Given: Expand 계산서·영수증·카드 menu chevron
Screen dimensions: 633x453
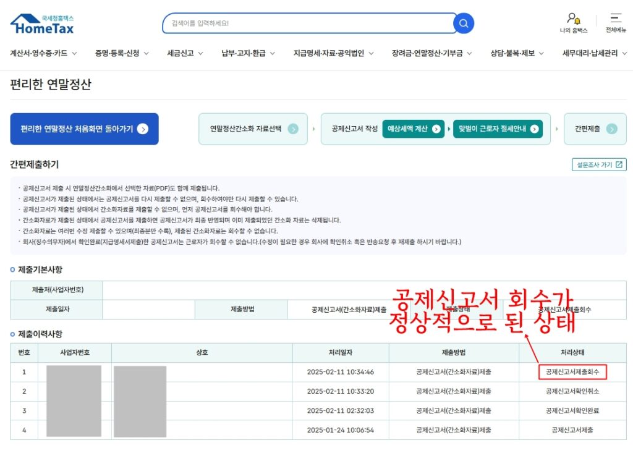Looking at the screenshot, I should [74, 53].
